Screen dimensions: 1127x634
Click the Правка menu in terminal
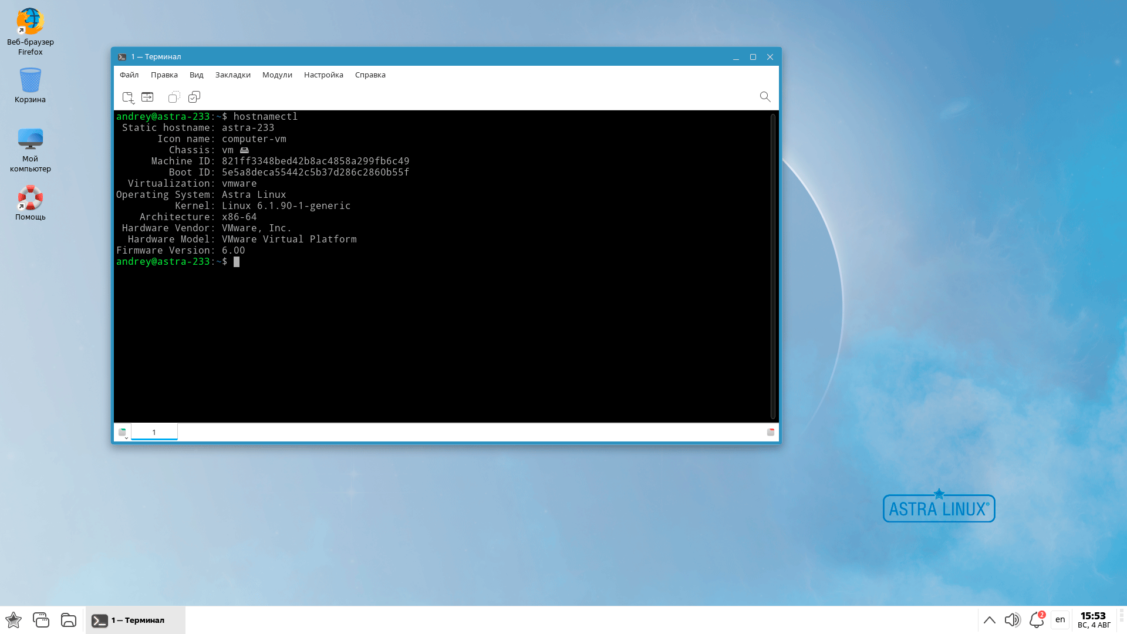(x=163, y=75)
